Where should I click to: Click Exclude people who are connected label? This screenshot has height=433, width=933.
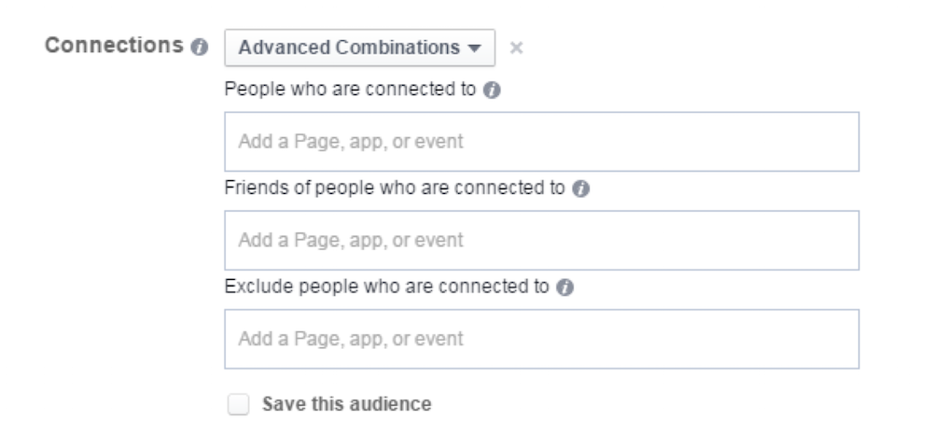coord(387,286)
